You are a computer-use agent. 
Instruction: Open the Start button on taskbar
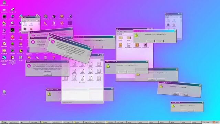[x=4, y=122]
